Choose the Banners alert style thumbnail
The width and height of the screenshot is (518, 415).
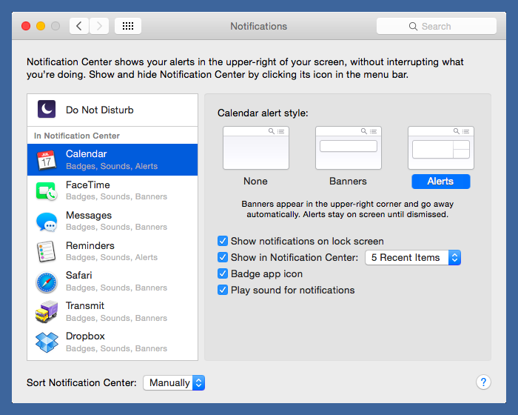point(348,148)
